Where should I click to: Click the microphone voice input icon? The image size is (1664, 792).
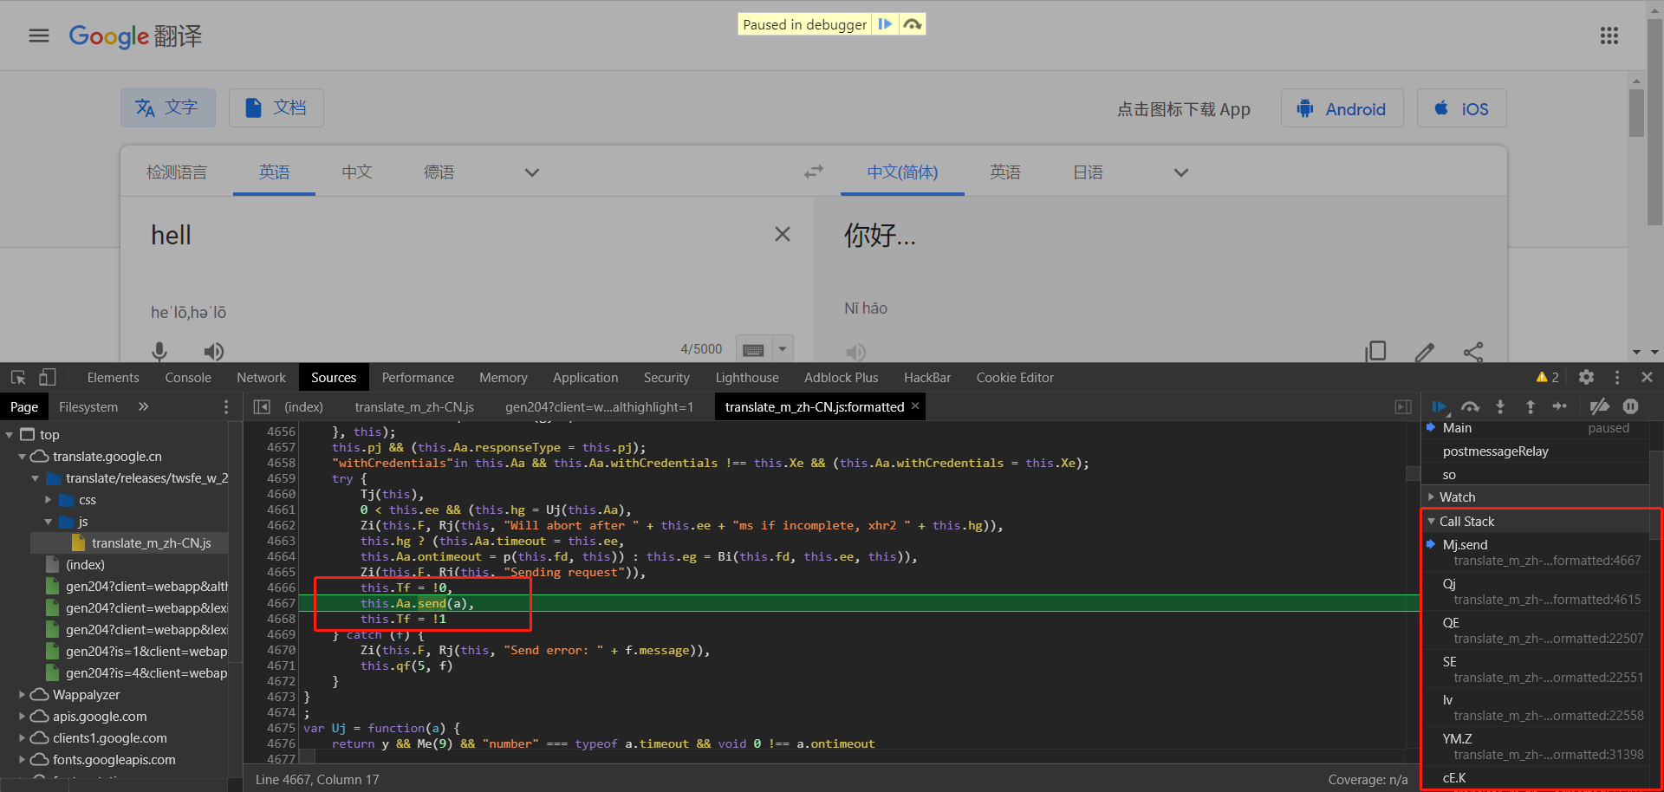(159, 351)
